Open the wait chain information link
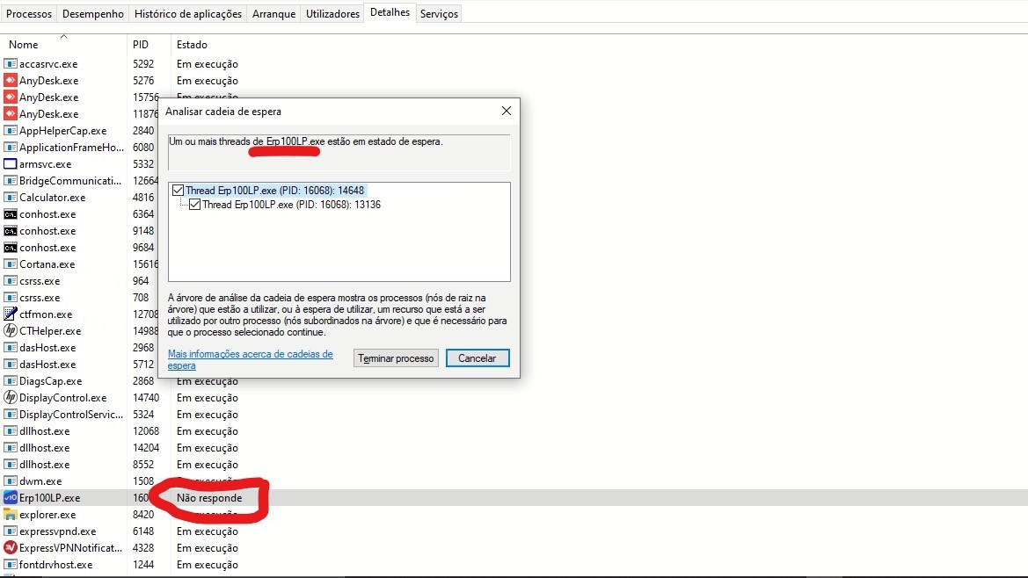Screen dimensions: 1028x578 pyautogui.click(x=250, y=355)
